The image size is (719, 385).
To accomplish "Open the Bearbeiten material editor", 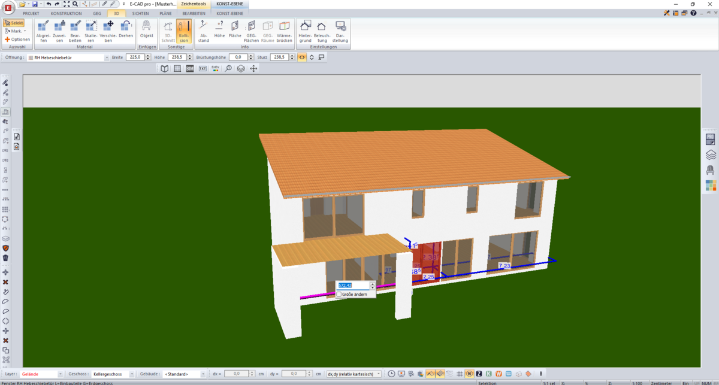I will pos(75,31).
